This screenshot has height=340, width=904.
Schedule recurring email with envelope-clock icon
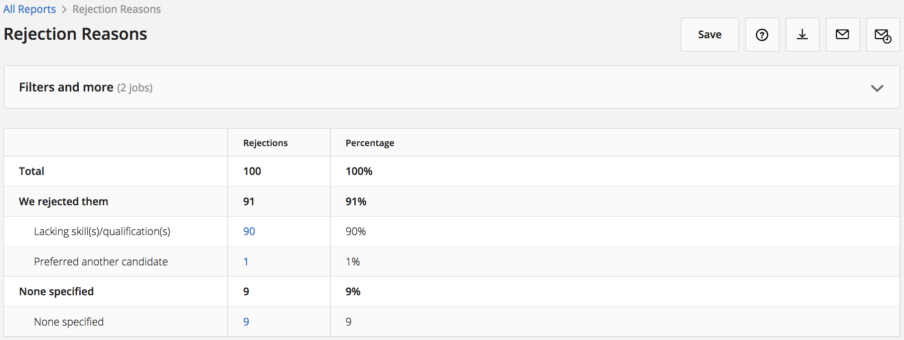tap(883, 35)
